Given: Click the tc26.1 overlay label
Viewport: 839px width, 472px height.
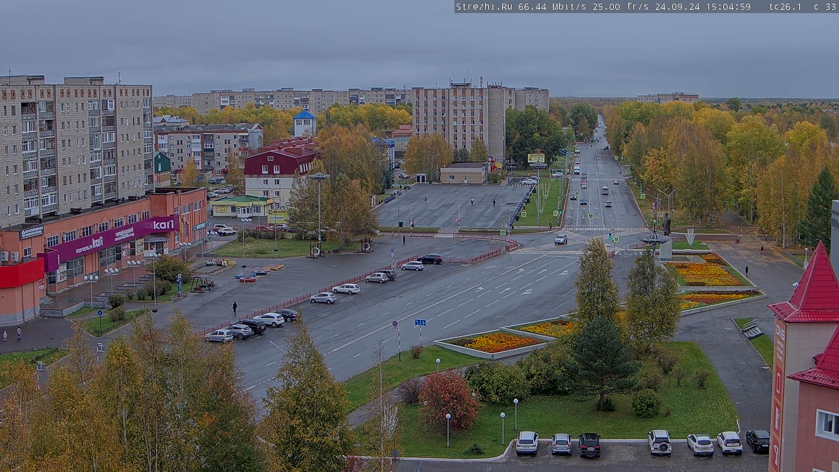Looking at the screenshot, I should click(785, 7).
